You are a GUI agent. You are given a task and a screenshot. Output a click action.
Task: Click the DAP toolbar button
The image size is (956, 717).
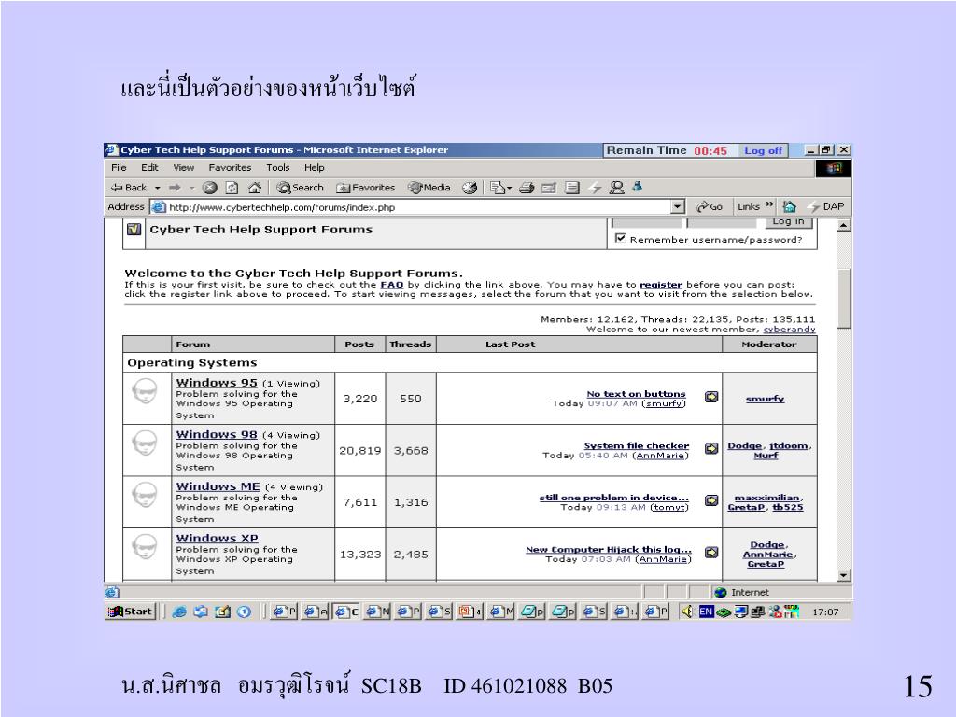pos(827,206)
